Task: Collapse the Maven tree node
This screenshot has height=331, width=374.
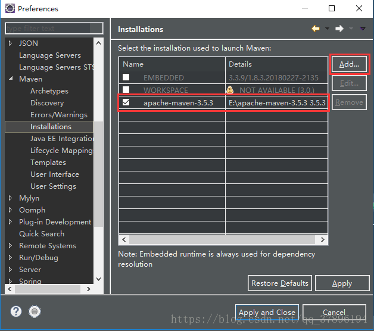Action: coord(11,79)
